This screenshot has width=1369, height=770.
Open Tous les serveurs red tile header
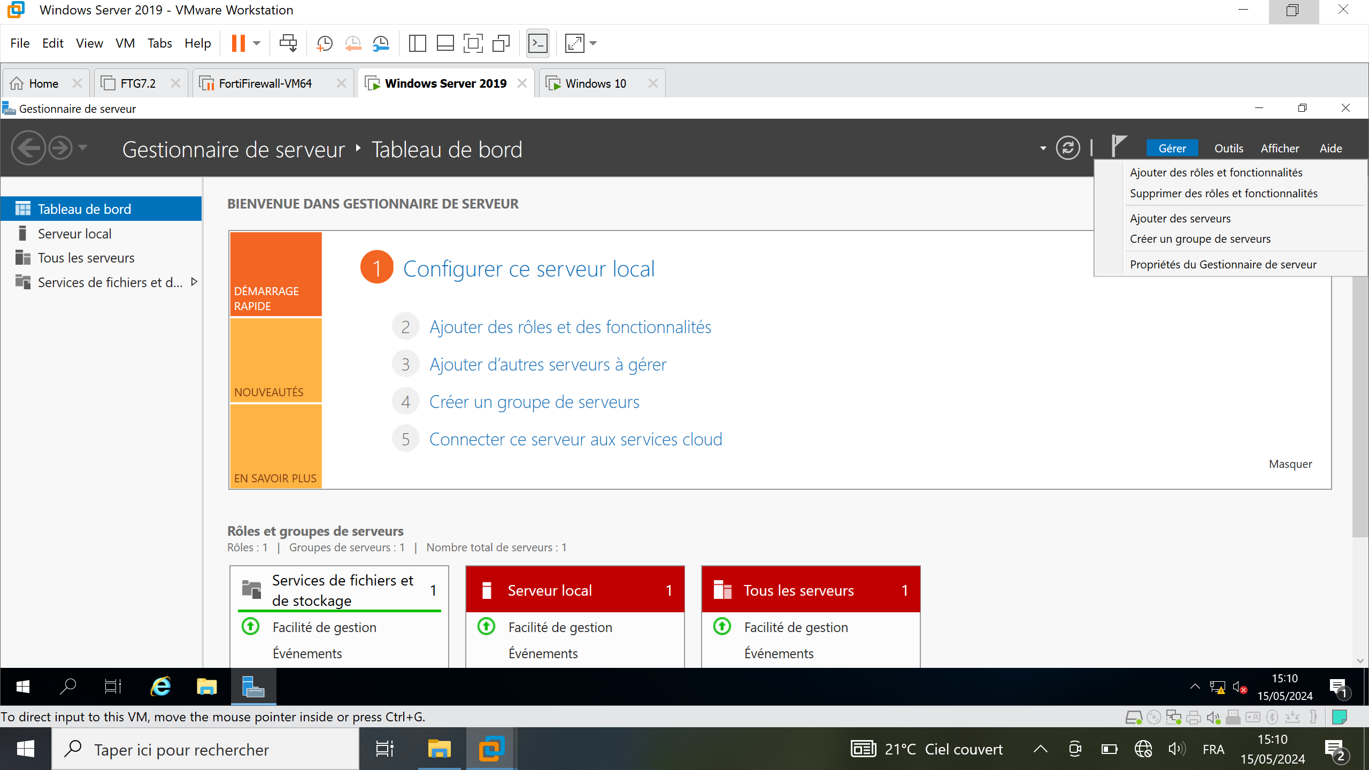pos(811,590)
